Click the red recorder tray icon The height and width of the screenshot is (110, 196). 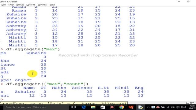pos(158,107)
